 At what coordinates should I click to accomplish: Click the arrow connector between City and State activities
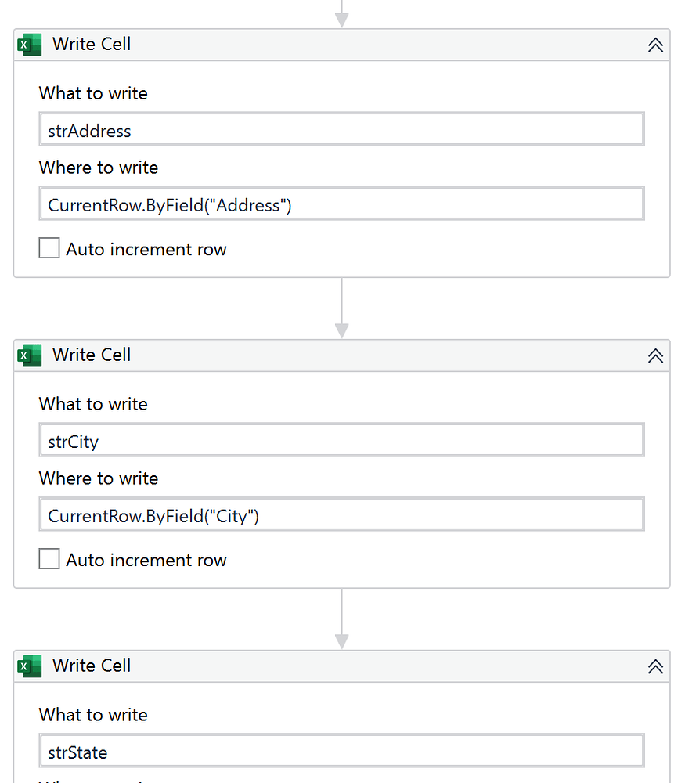point(342,619)
